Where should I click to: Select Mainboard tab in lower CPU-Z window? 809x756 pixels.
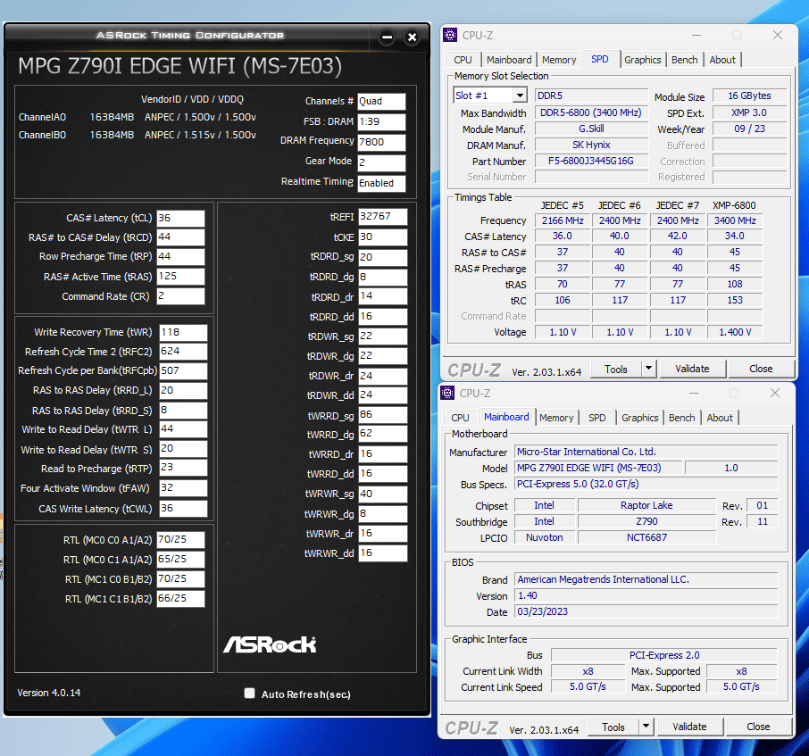(x=506, y=417)
